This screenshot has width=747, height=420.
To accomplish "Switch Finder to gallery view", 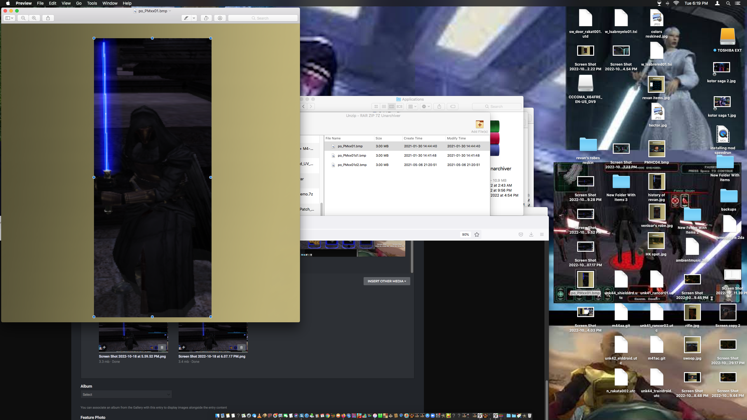I will pyautogui.click(x=399, y=106).
